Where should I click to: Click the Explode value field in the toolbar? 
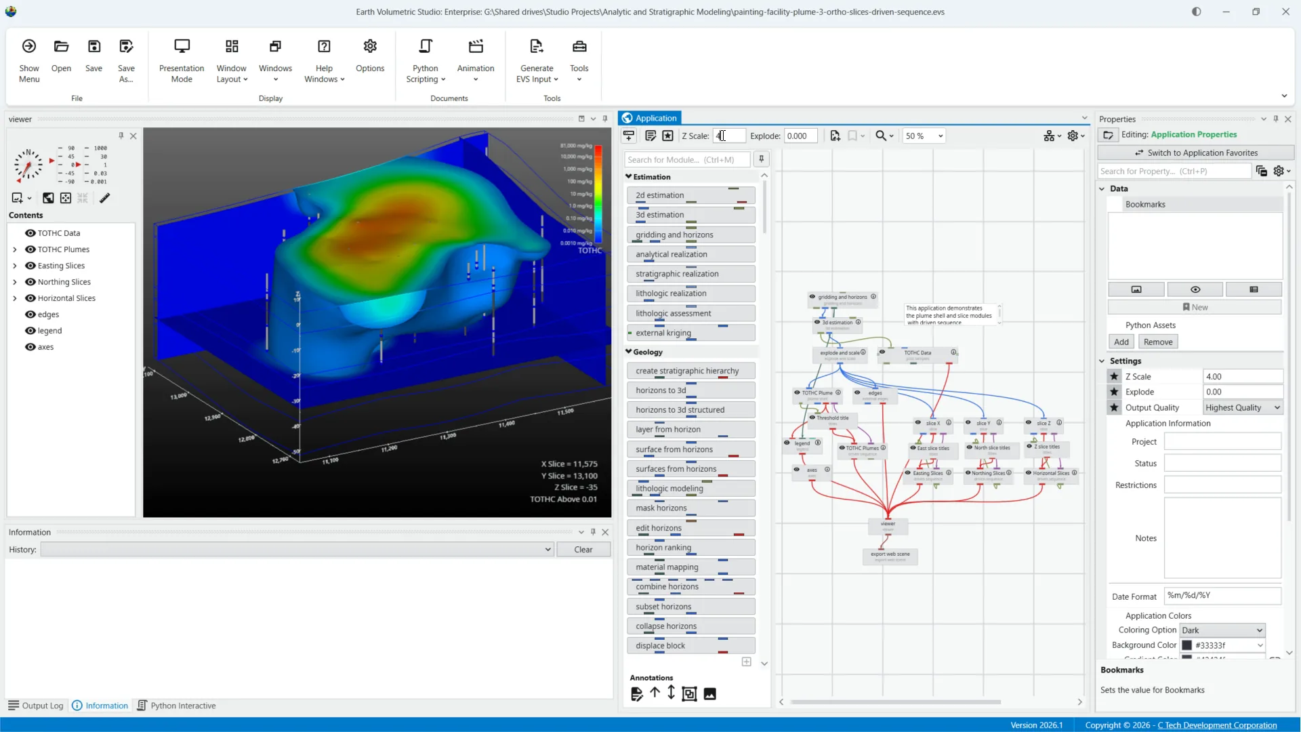(800, 136)
